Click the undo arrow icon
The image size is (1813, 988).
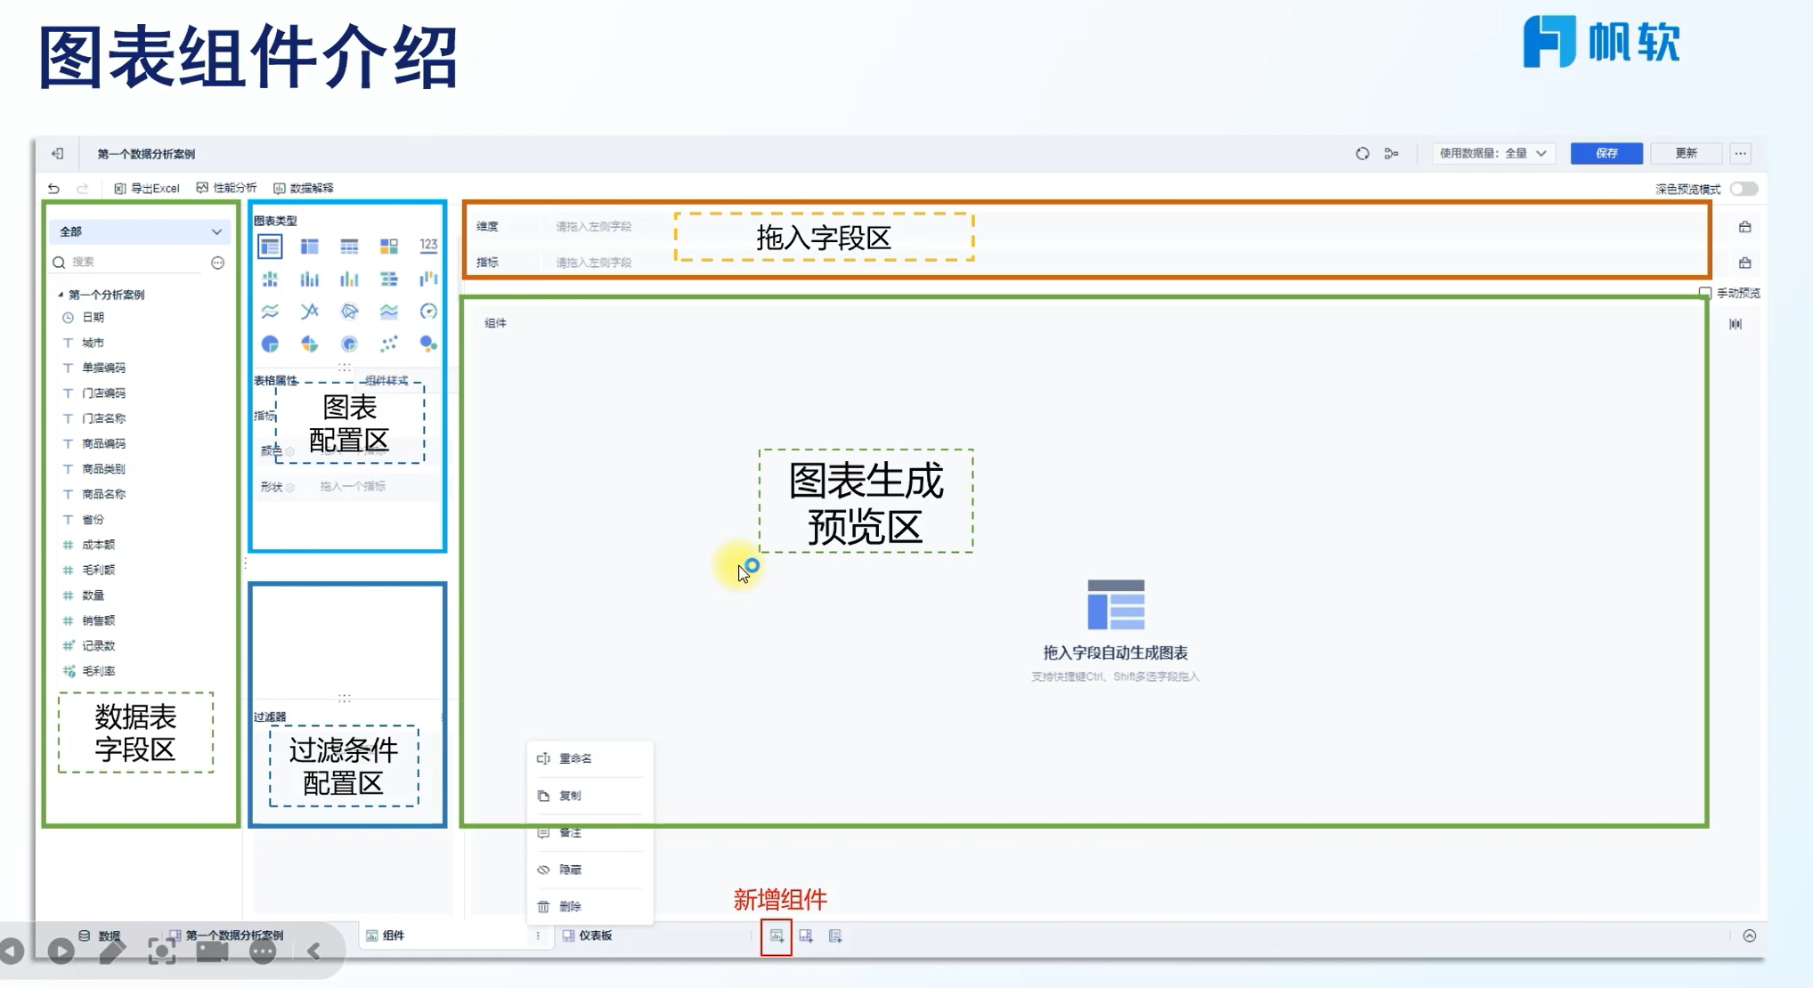tap(54, 188)
